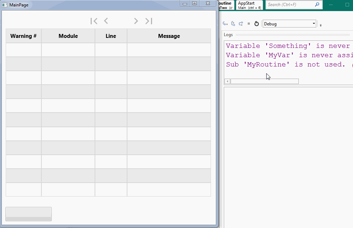Switch to the AppStart tab
The image size is (353, 228).
pos(249,5)
